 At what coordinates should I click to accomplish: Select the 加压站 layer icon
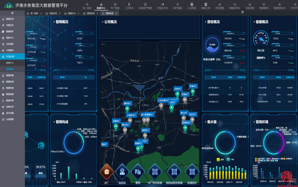pyautogui.click(x=122, y=172)
